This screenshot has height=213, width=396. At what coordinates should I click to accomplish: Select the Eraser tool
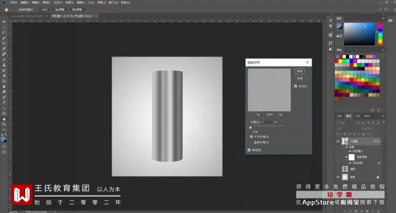tap(4, 76)
